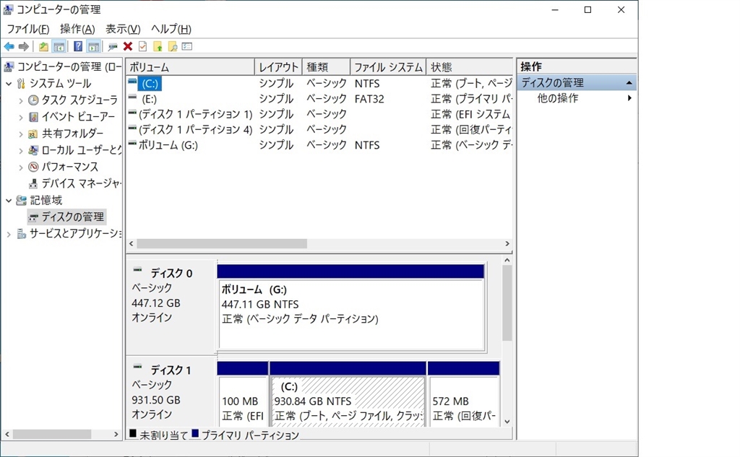Expand the タスク スケジューラ node

click(20, 100)
